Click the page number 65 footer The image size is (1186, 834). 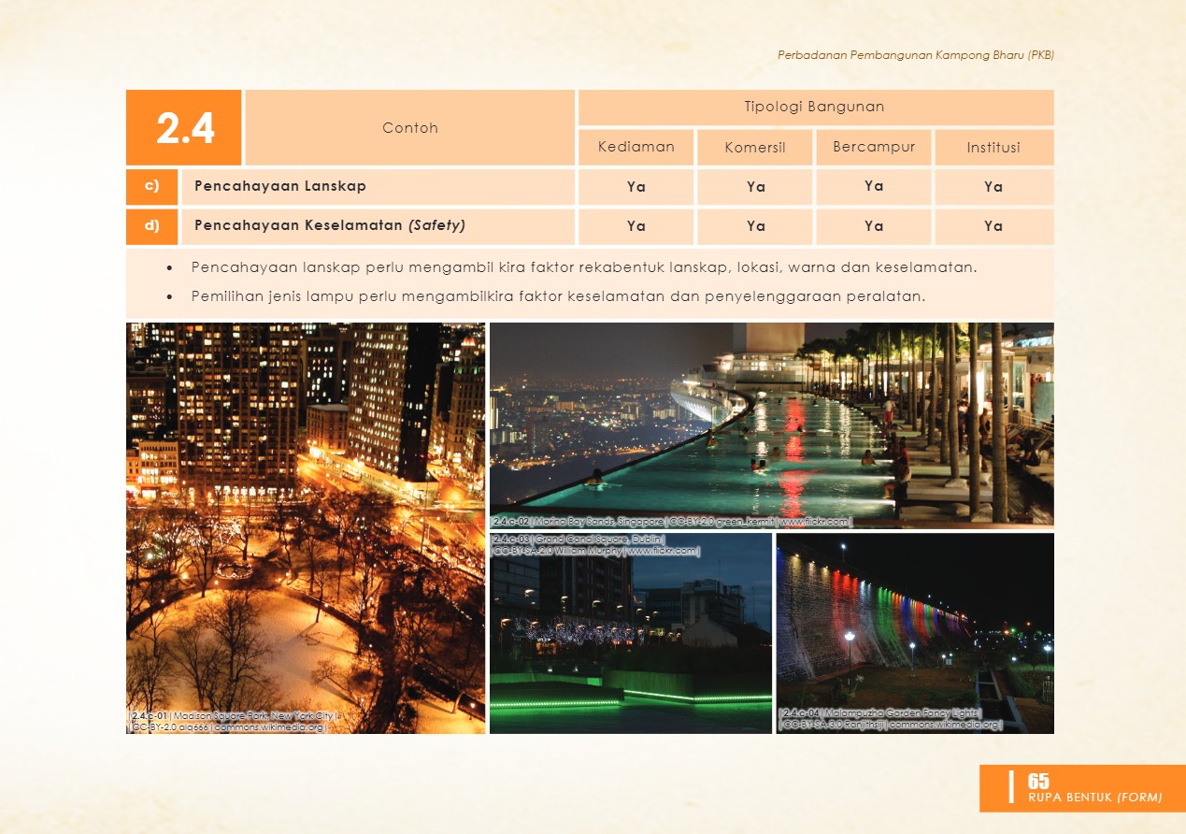(1038, 782)
